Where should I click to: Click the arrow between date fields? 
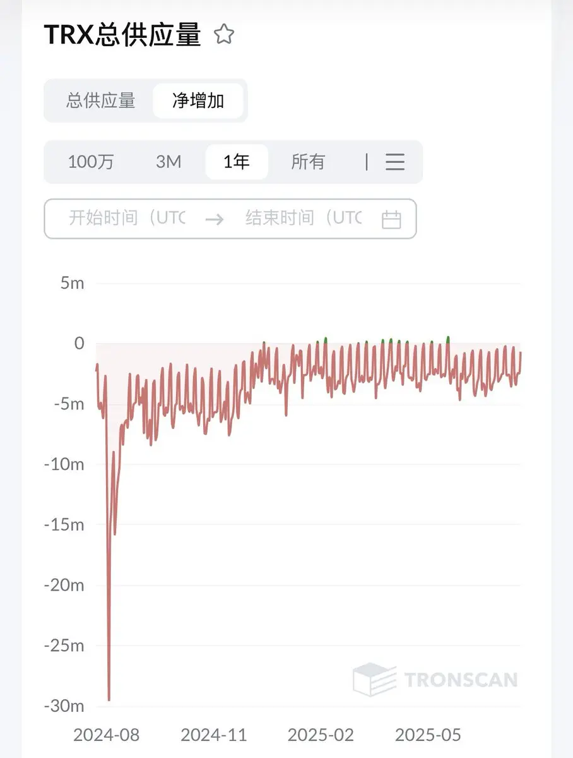pyautogui.click(x=215, y=219)
